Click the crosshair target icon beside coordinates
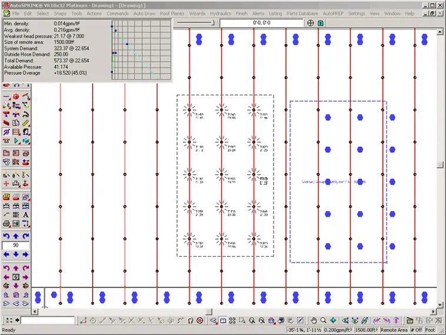Viewport: 446px width, 335px height. pos(310,23)
